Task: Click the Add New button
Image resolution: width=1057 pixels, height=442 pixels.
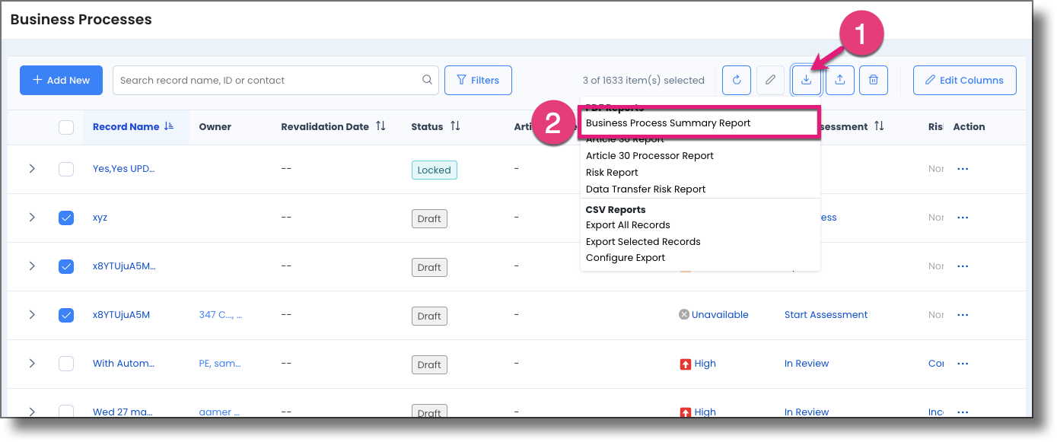Action: click(x=61, y=80)
